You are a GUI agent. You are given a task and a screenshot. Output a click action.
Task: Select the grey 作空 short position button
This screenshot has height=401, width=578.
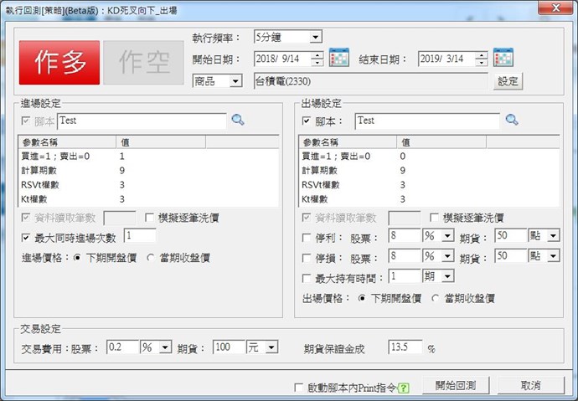144,63
